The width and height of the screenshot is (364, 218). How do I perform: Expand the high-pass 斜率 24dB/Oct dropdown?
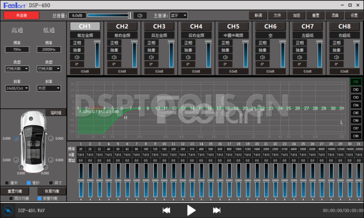(x=18, y=88)
